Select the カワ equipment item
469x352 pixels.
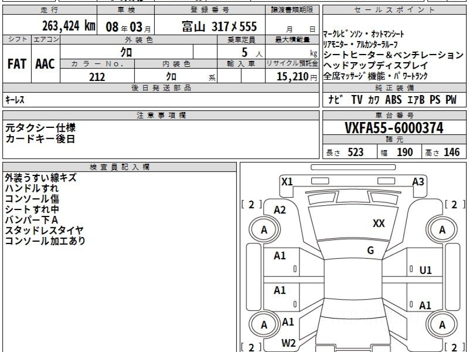coord(374,100)
